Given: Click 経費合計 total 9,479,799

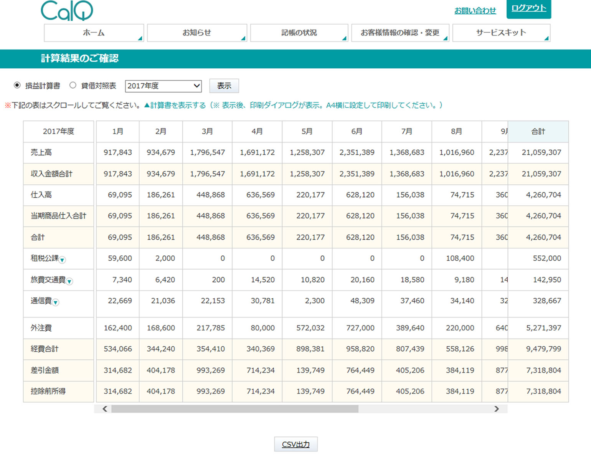Looking at the screenshot, I should click(x=543, y=349).
